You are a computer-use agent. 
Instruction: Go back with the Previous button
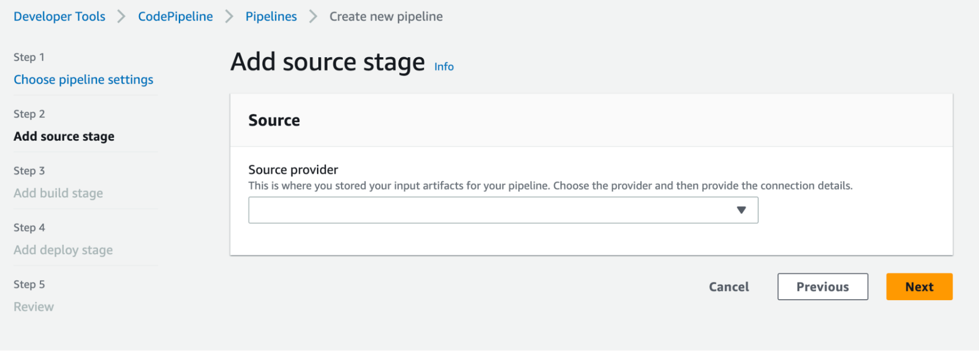[822, 286]
